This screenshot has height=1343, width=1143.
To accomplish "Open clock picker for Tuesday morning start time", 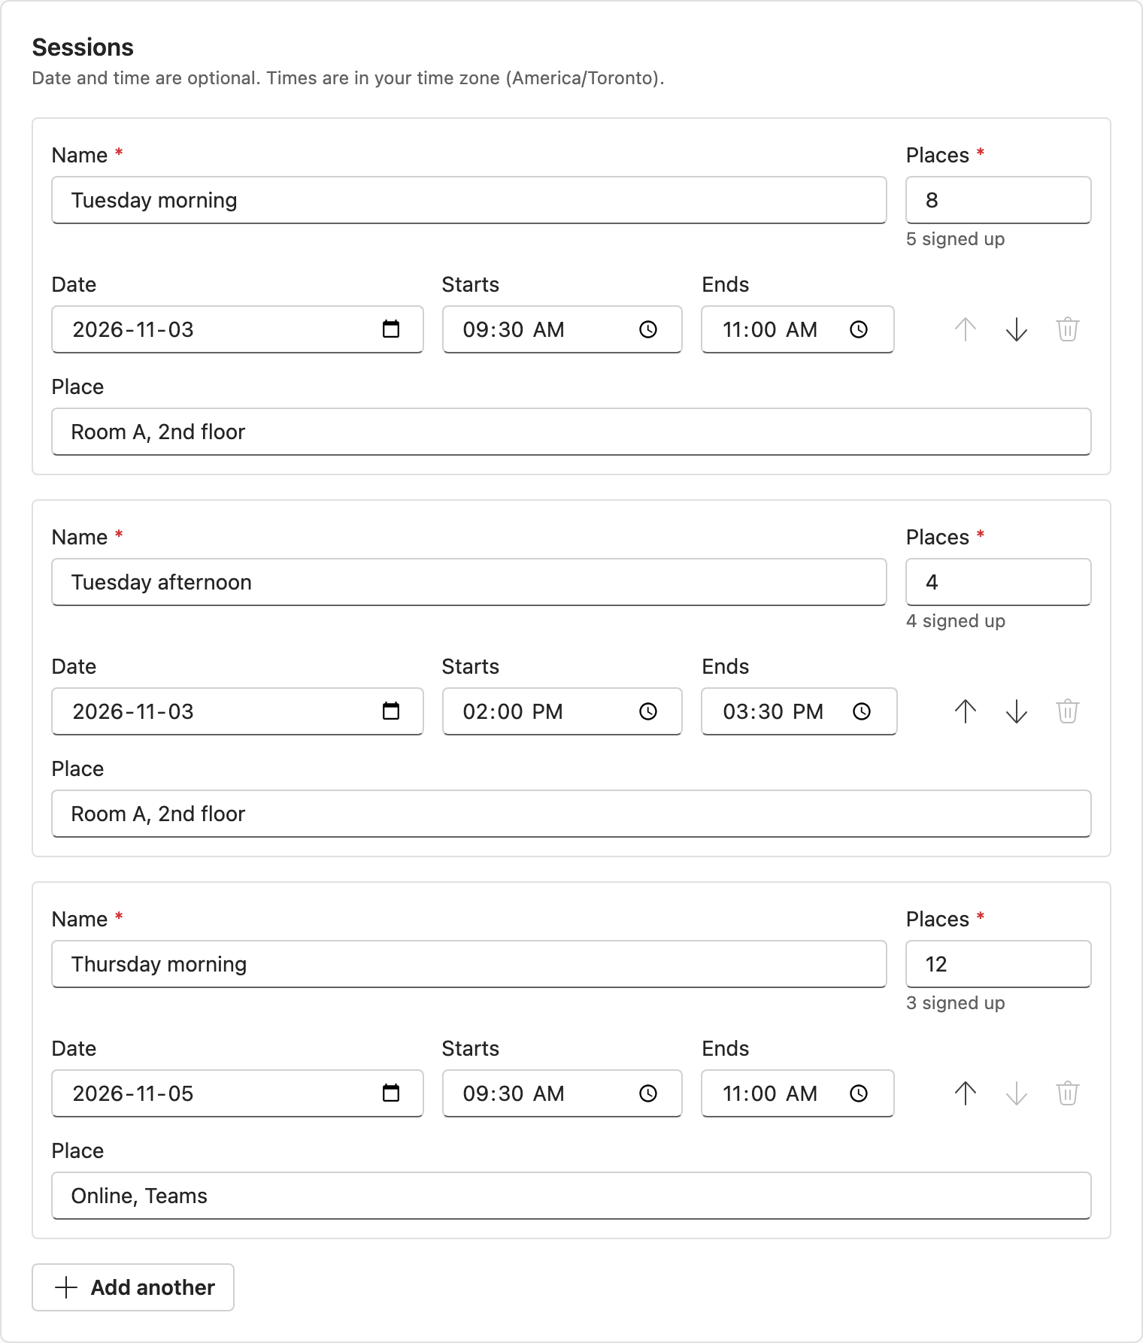I will [648, 329].
